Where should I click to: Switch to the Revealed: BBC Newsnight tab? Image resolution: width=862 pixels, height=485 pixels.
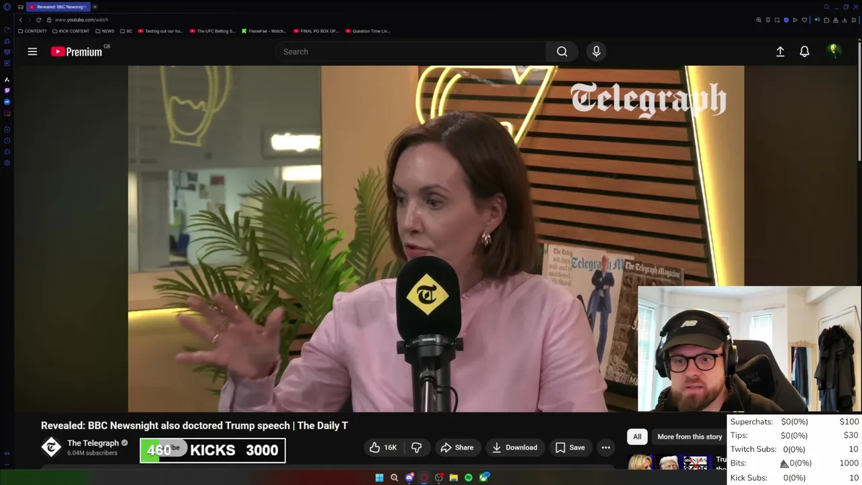pos(58,7)
